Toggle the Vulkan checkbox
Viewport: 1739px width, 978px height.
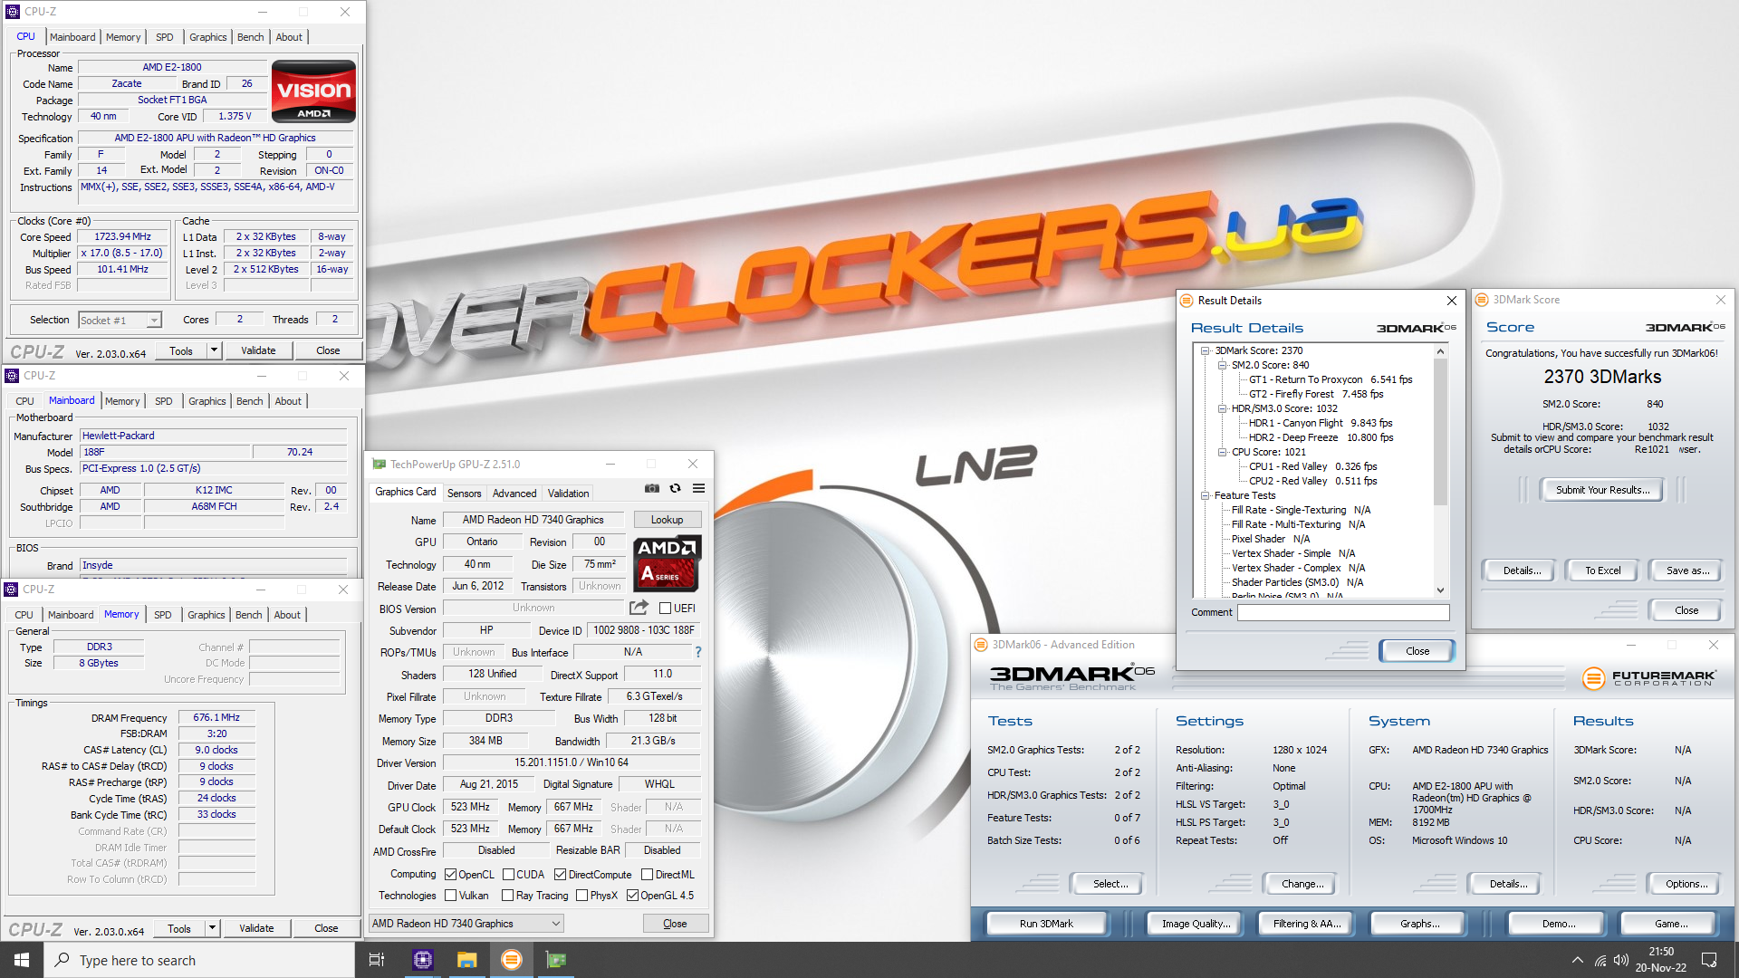click(x=450, y=896)
